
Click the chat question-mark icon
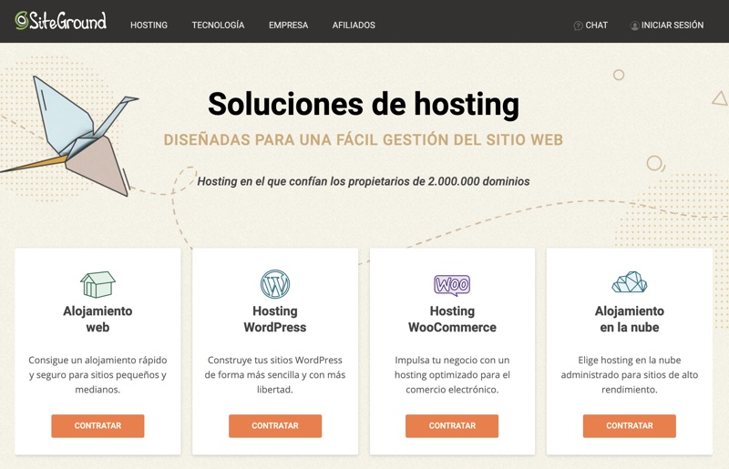click(x=578, y=25)
